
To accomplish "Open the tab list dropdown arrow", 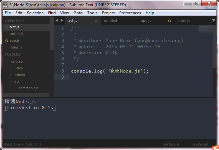I will [214, 21].
